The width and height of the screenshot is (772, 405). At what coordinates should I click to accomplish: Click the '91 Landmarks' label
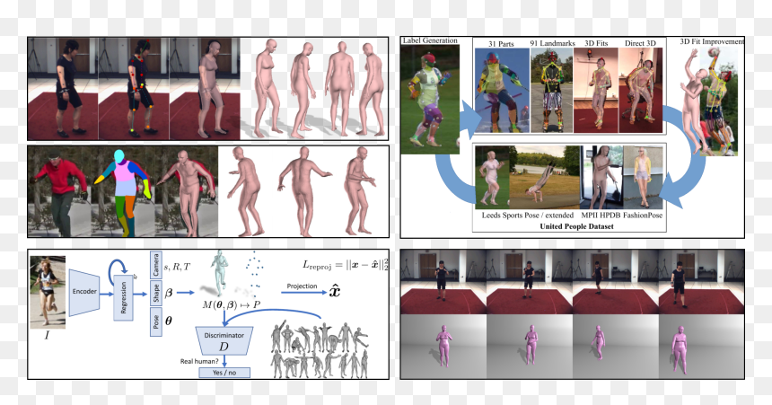[x=552, y=43]
